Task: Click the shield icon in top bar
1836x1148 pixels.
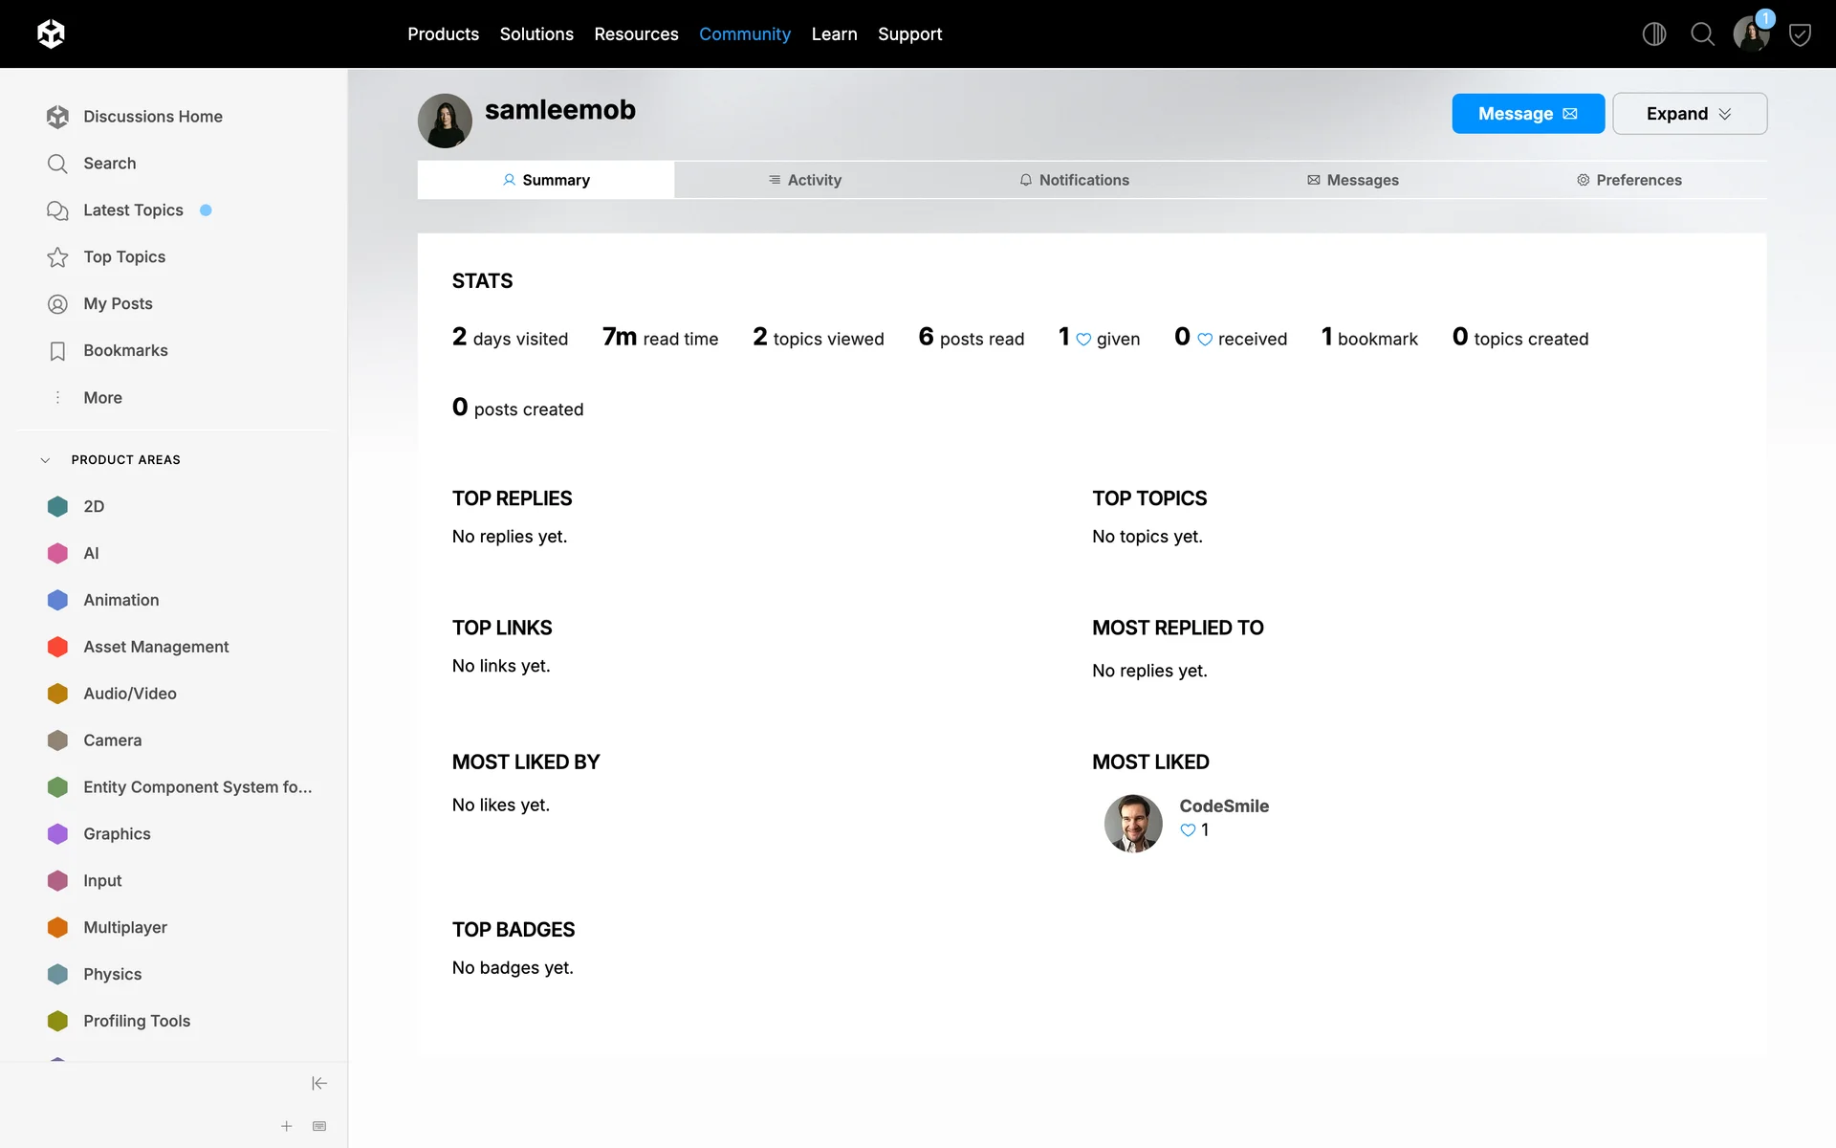Action: point(1800,35)
